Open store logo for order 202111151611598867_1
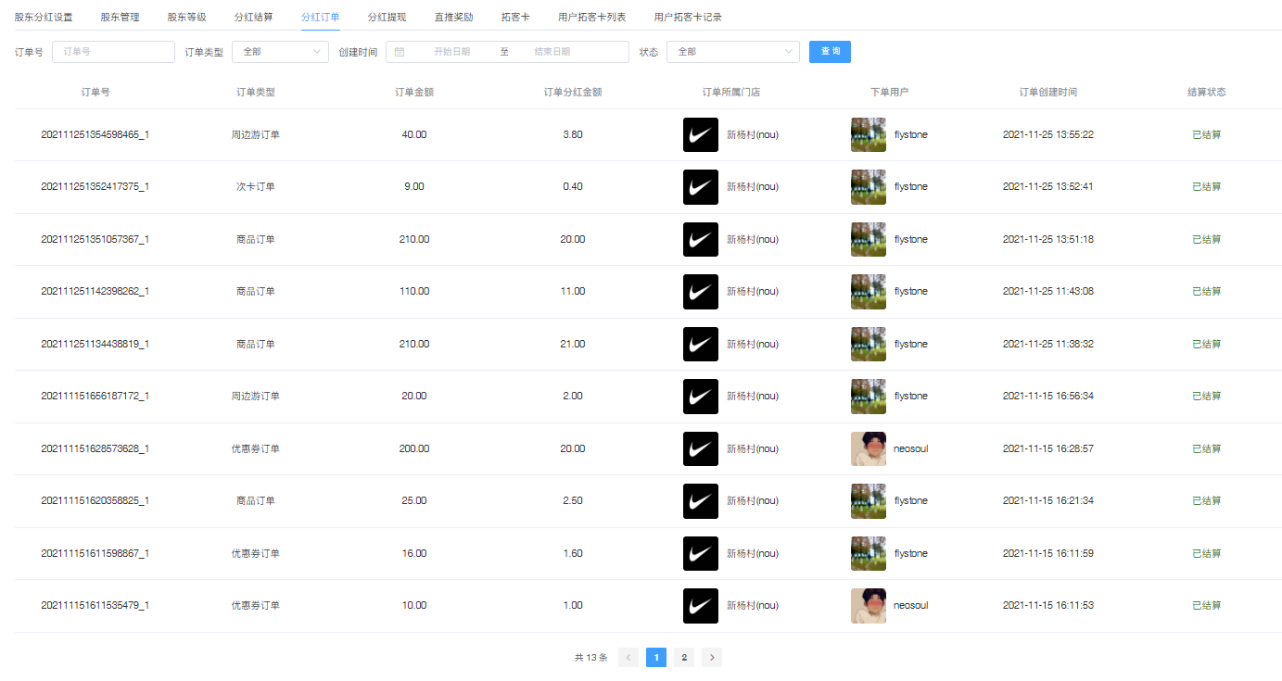 701,553
